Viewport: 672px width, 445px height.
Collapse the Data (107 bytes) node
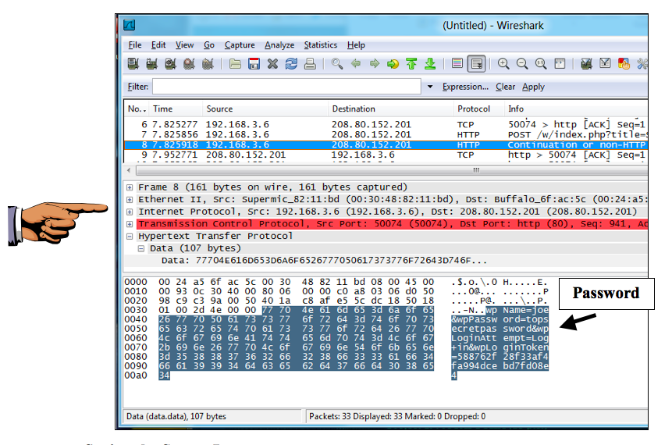pyautogui.click(x=141, y=248)
